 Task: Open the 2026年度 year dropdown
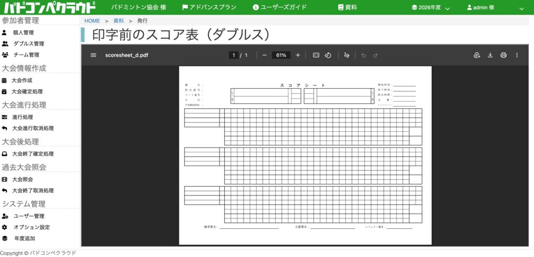click(430, 7)
